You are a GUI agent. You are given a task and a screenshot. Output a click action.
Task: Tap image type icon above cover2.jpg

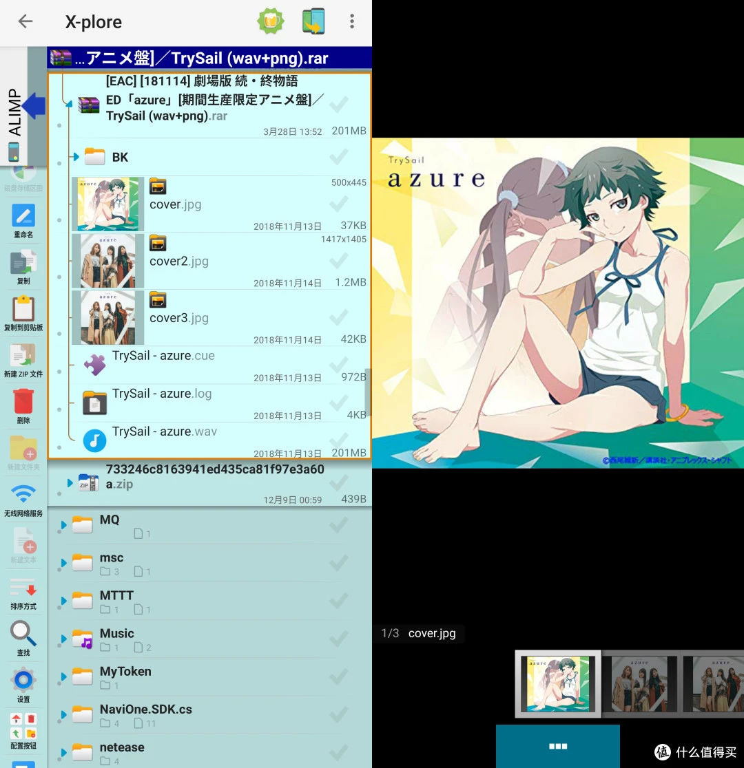point(158,244)
